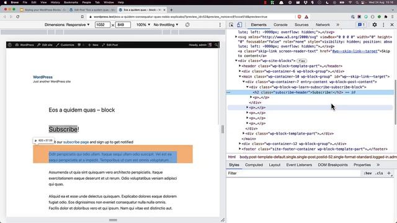This screenshot has width=397, height=223.
Task: Click the Wi-Fi status icon in menu bar
Action: pos(350,2)
